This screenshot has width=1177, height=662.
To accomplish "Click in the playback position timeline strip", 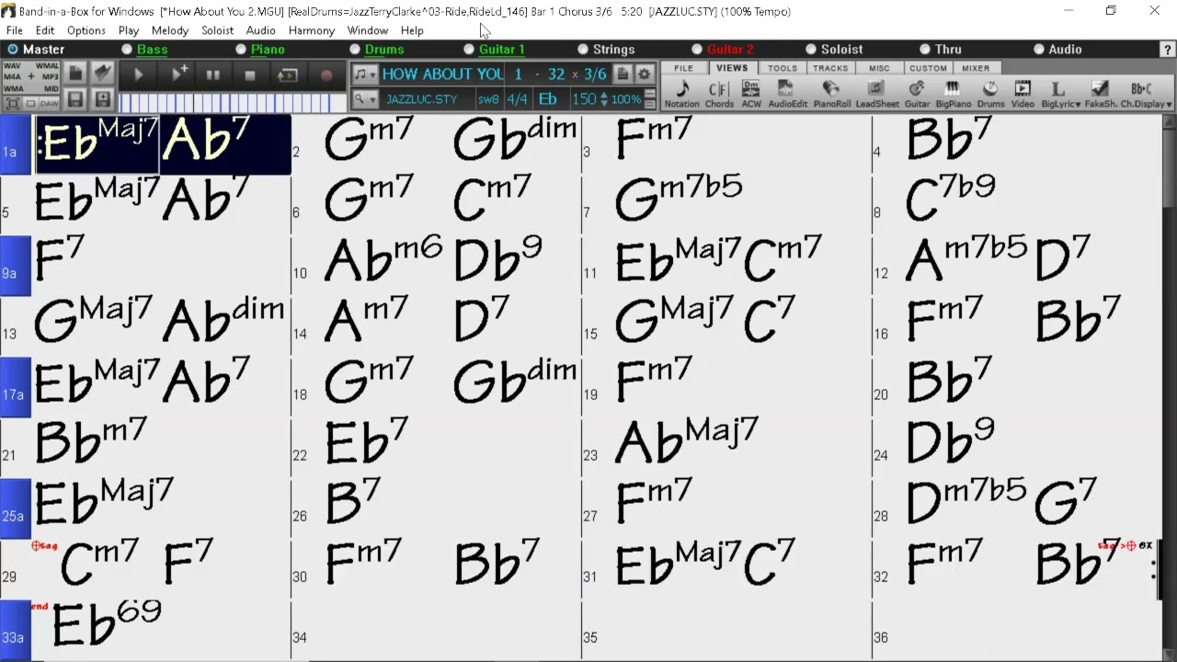I will (x=232, y=103).
